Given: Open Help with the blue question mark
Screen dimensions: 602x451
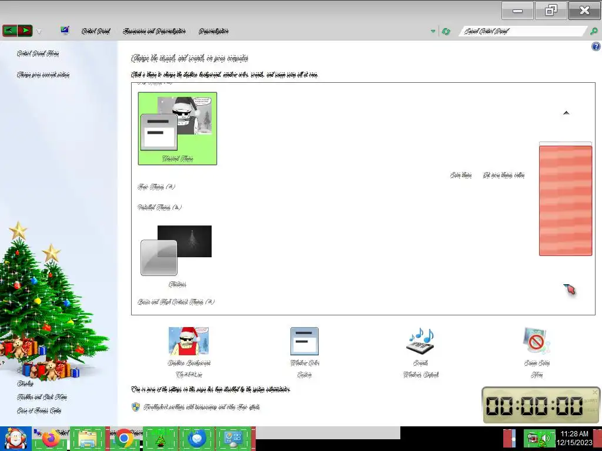Looking at the screenshot, I should coord(596,47).
